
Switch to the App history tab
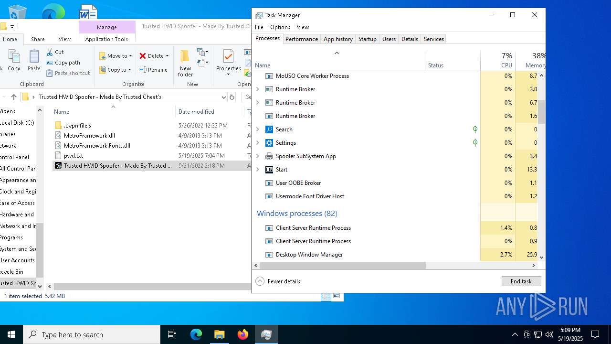pos(338,39)
